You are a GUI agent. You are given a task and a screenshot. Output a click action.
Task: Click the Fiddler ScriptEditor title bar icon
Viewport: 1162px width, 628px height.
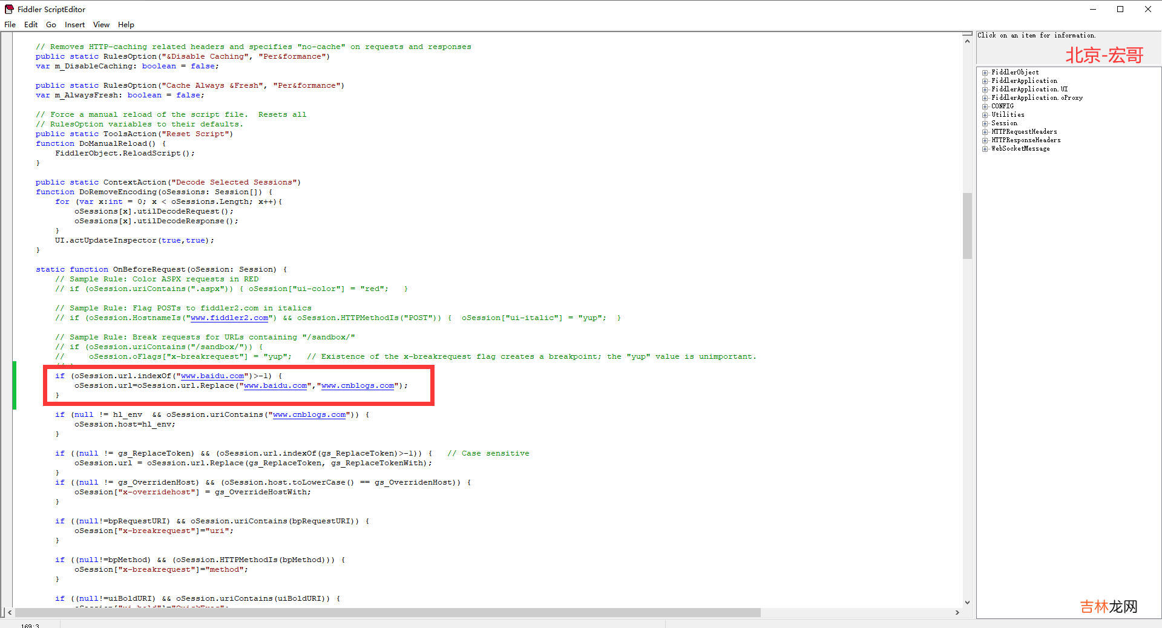coord(9,9)
